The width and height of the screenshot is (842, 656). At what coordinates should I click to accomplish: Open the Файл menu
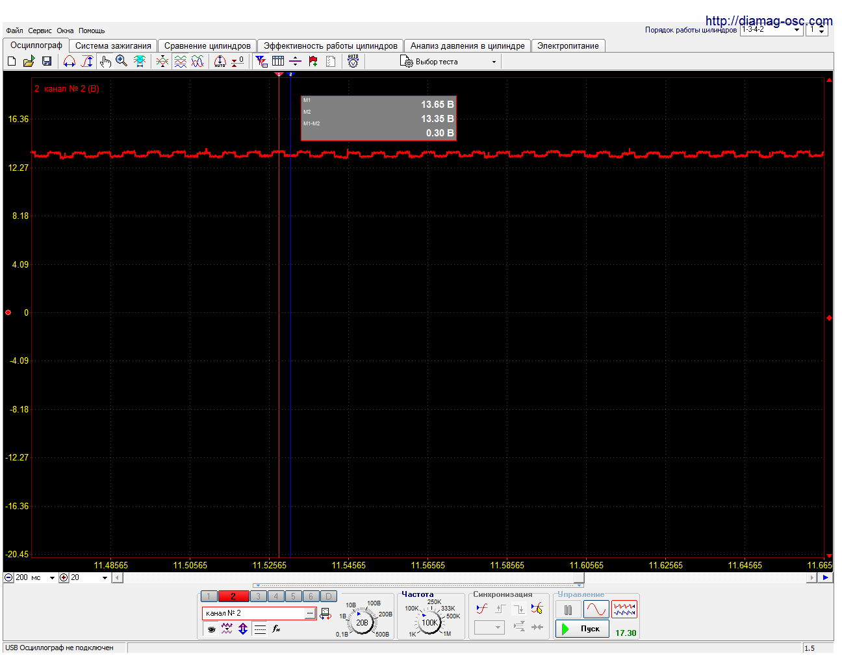click(x=14, y=31)
